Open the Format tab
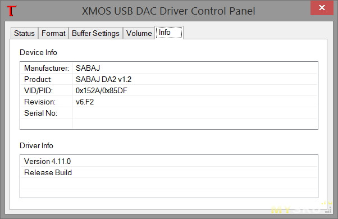This screenshot has height=219, width=338. pos(53,33)
